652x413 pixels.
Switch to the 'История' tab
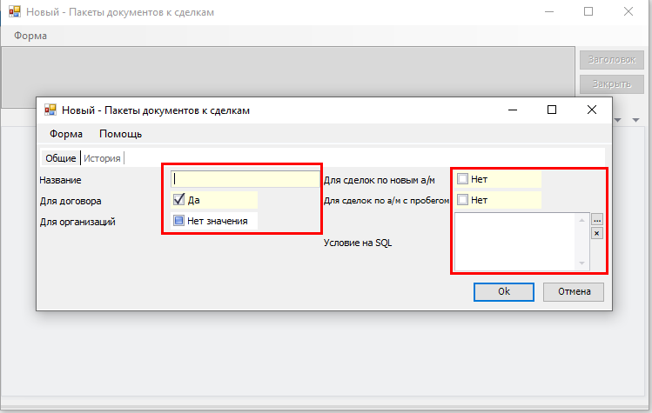[x=102, y=158]
